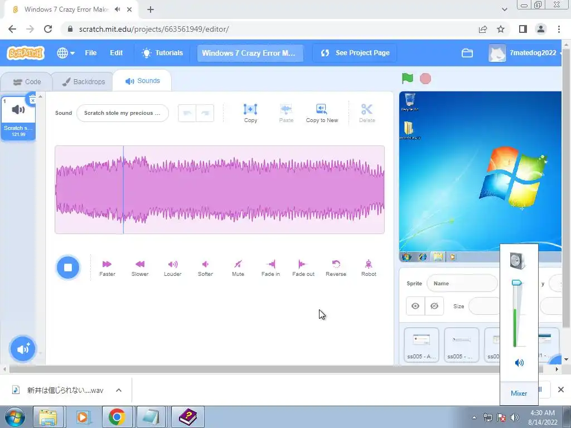Show hidden tray icons arrow
571x428 pixels.
[474, 417]
